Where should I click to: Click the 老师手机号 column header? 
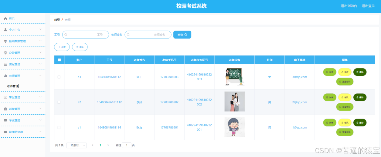click(x=169, y=60)
